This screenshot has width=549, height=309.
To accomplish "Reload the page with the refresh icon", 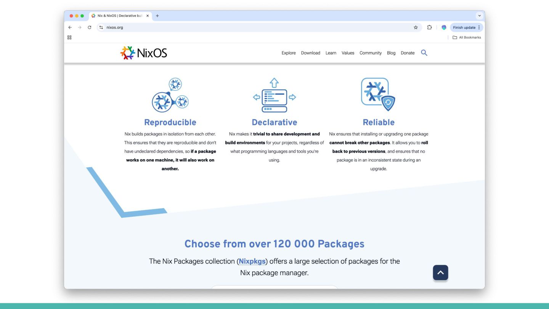I will click(x=90, y=27).
